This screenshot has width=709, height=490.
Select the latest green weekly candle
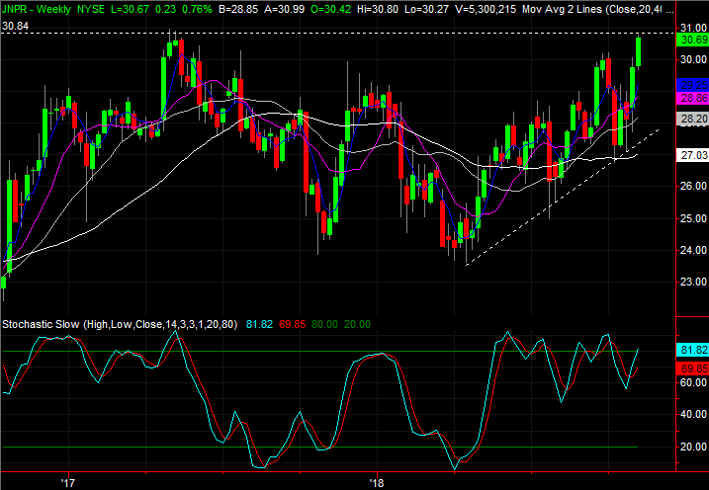[x=639, y=51]
